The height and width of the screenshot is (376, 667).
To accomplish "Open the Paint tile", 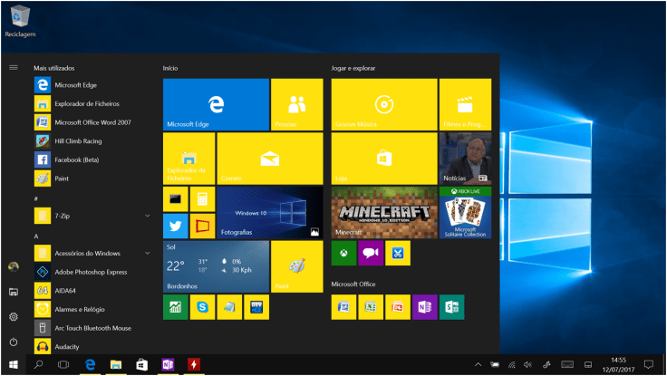I will coord(296,266).
